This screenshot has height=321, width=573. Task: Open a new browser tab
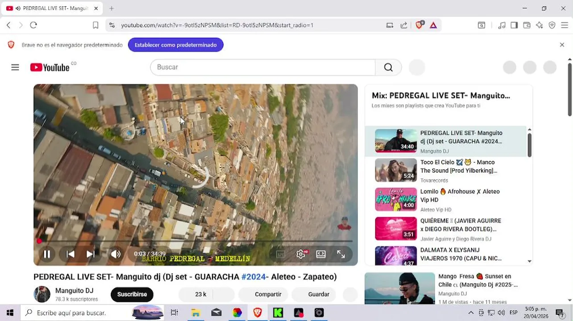pos(112,8)
